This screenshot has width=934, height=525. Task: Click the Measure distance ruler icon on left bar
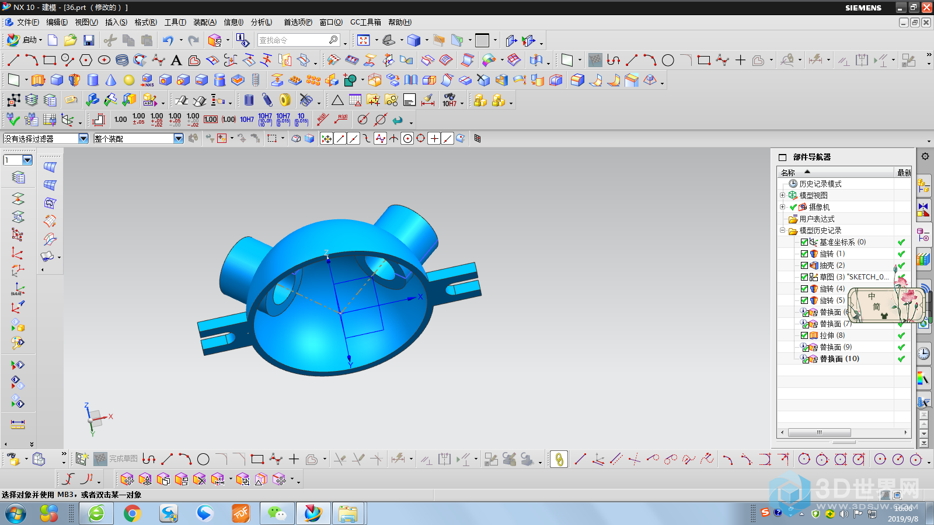(x=18, y=424)
